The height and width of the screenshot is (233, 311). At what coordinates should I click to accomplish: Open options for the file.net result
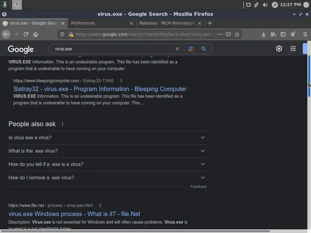100,205
